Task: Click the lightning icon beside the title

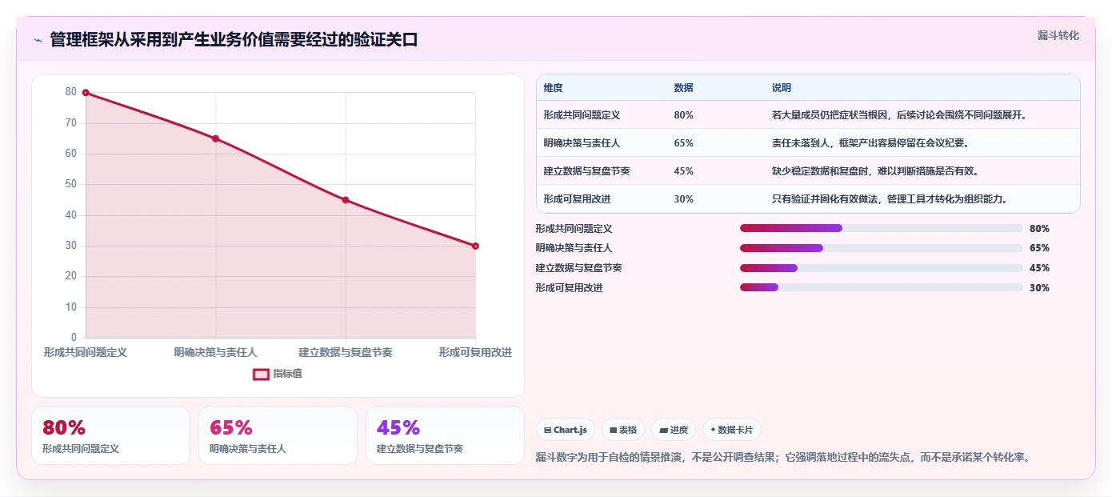Action: point(38,40)
